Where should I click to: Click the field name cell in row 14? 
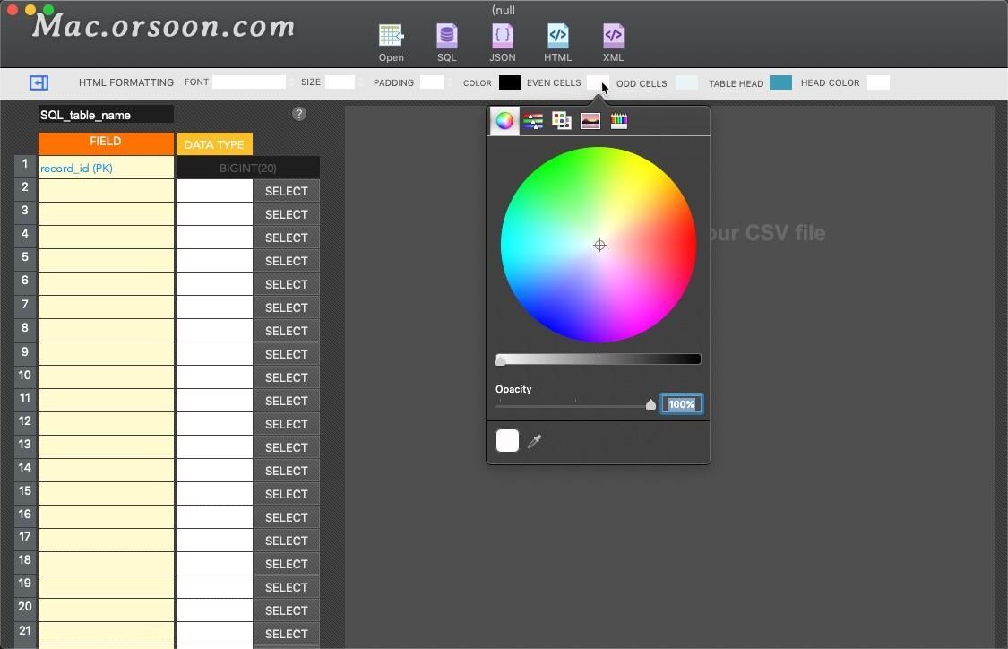(106, 471)
